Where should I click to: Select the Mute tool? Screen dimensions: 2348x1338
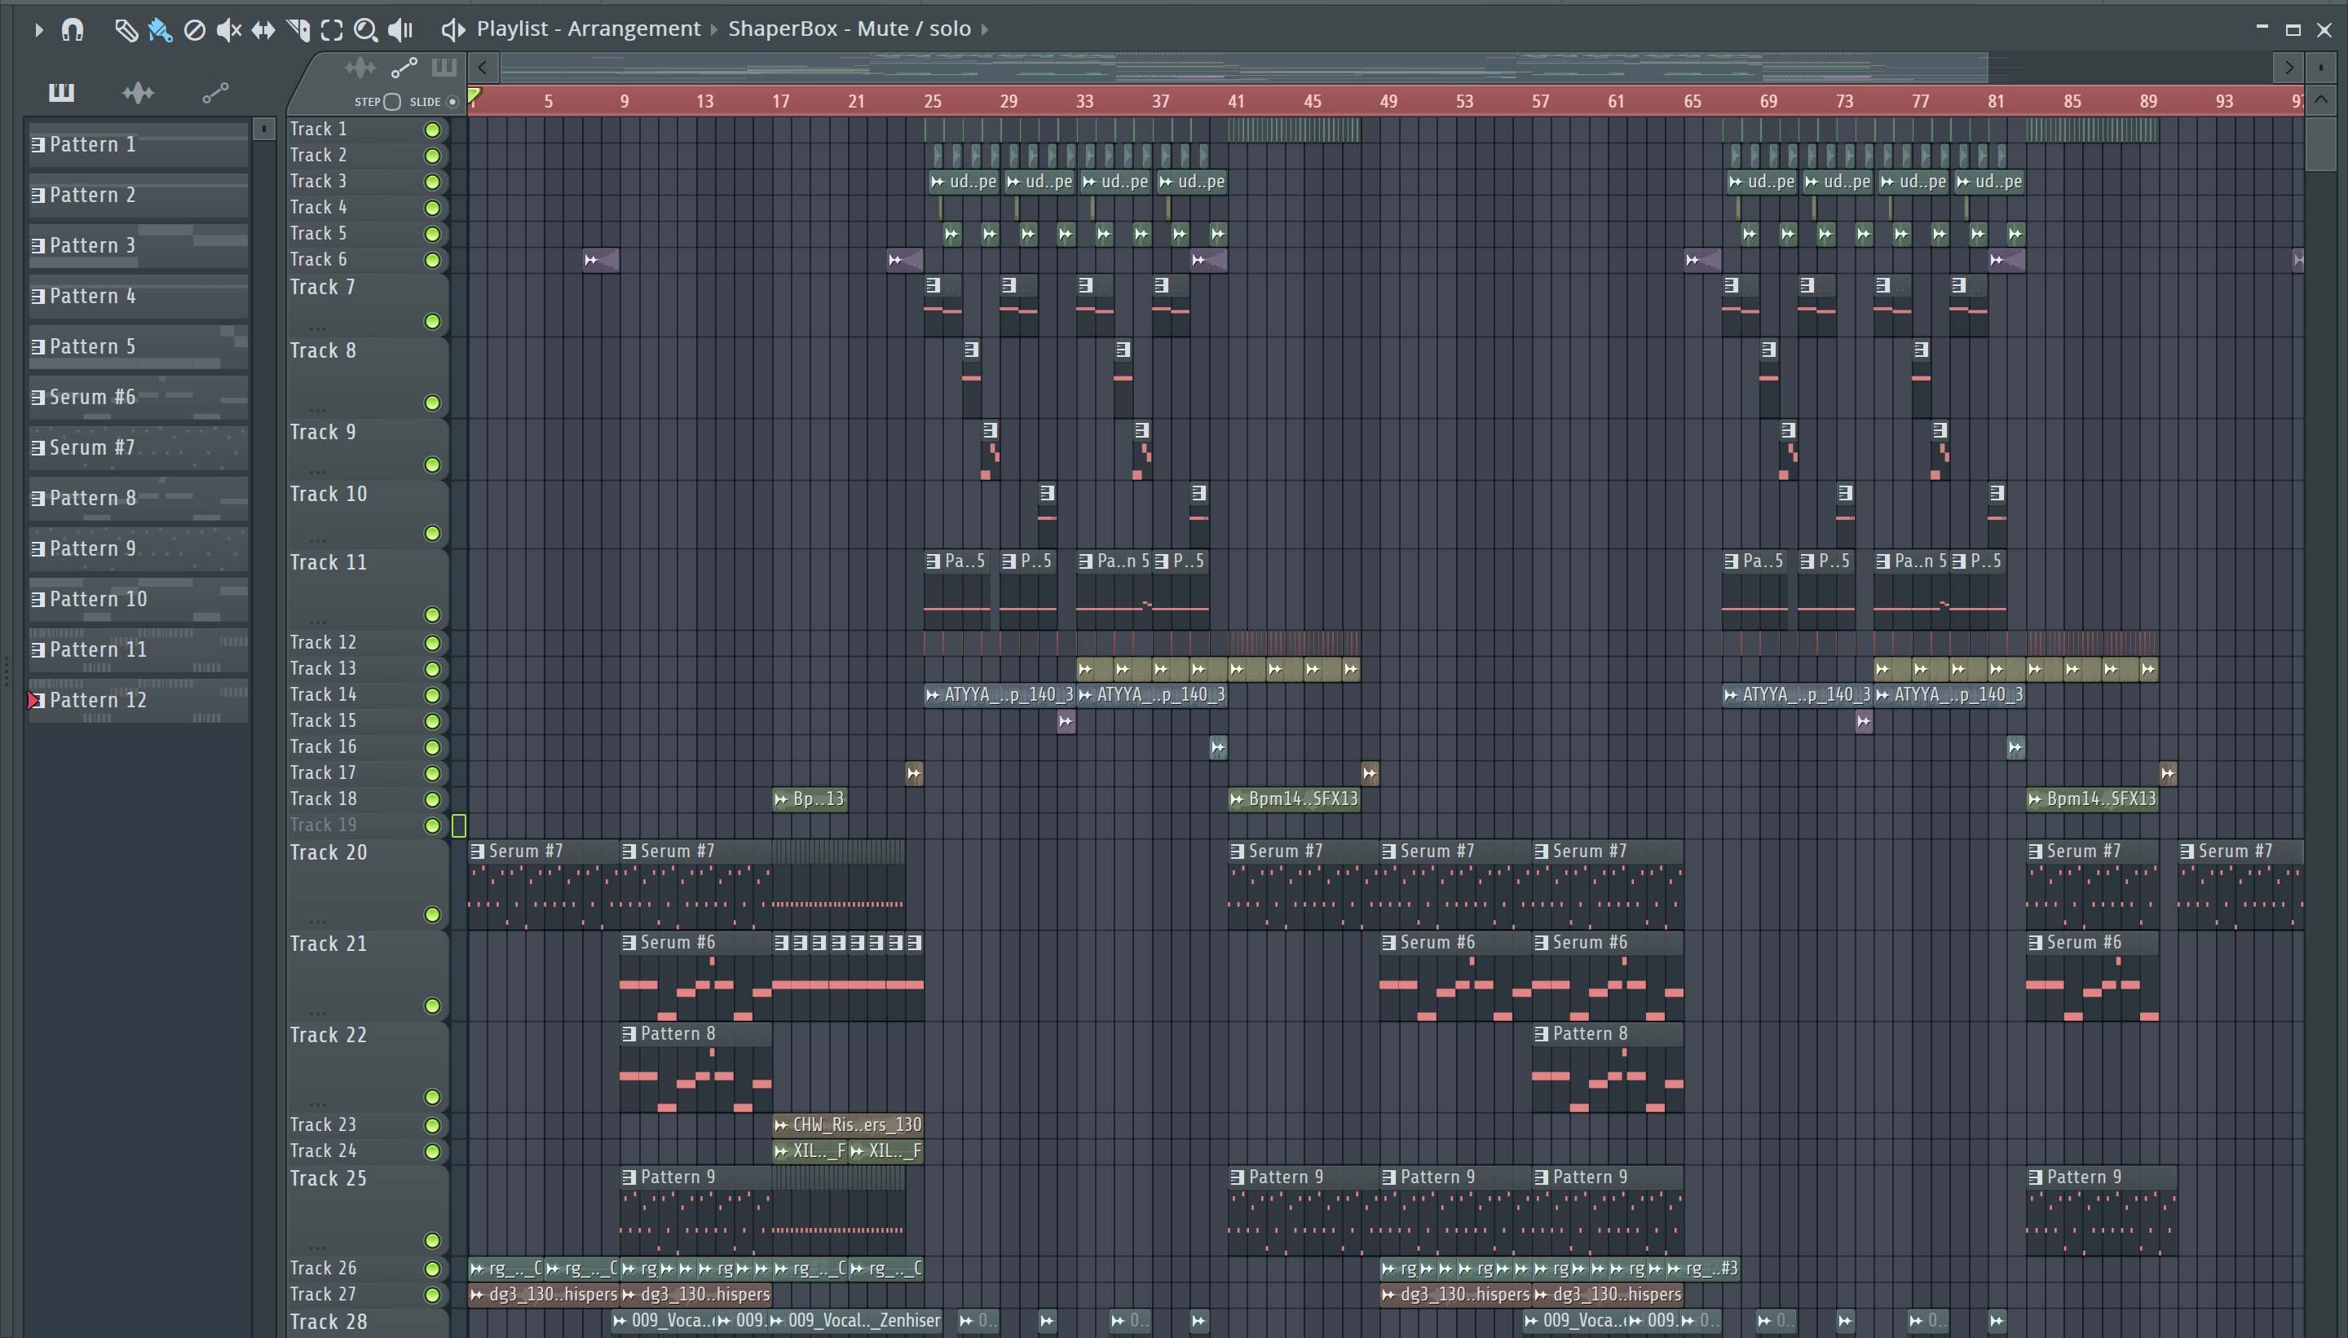pyautogui.click(x=228, y=29)
